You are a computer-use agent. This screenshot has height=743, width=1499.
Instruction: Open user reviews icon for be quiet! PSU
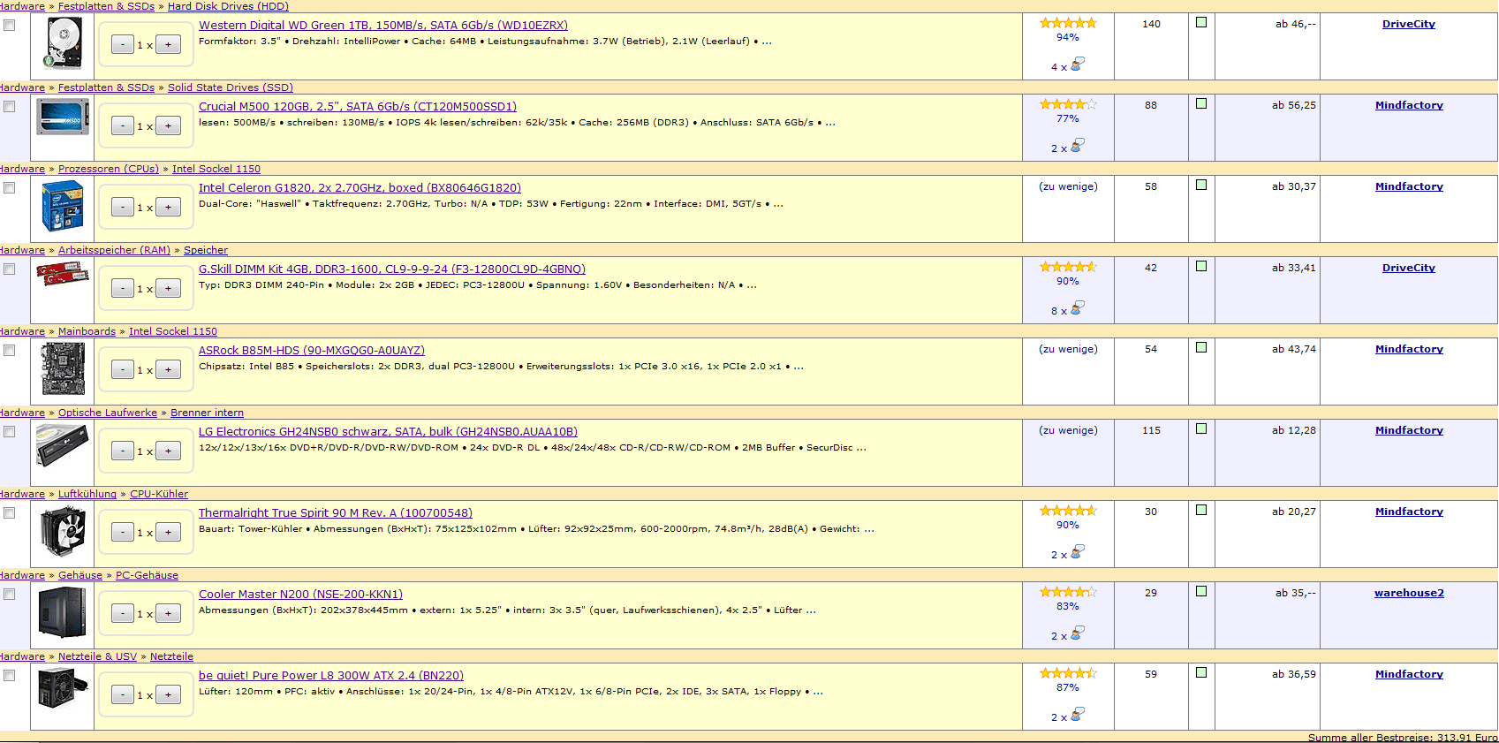(x=1078, y=715)
